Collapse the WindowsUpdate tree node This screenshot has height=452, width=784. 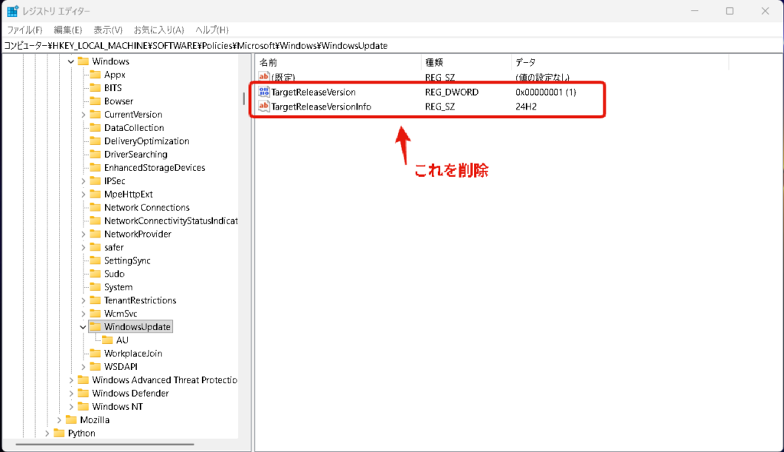tap(83, 327)
